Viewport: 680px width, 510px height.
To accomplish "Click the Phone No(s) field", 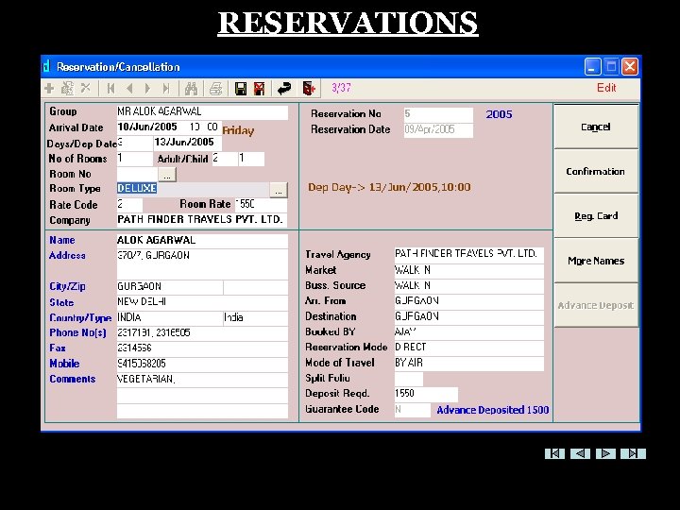I will pos(202,333).
